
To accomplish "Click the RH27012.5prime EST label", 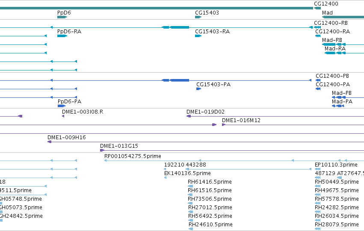I will point(210,208).
